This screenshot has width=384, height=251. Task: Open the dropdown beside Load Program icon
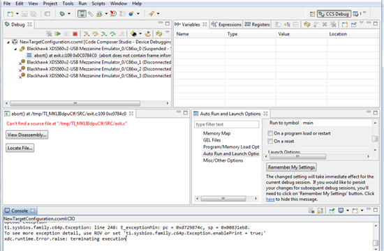[106, 14]
